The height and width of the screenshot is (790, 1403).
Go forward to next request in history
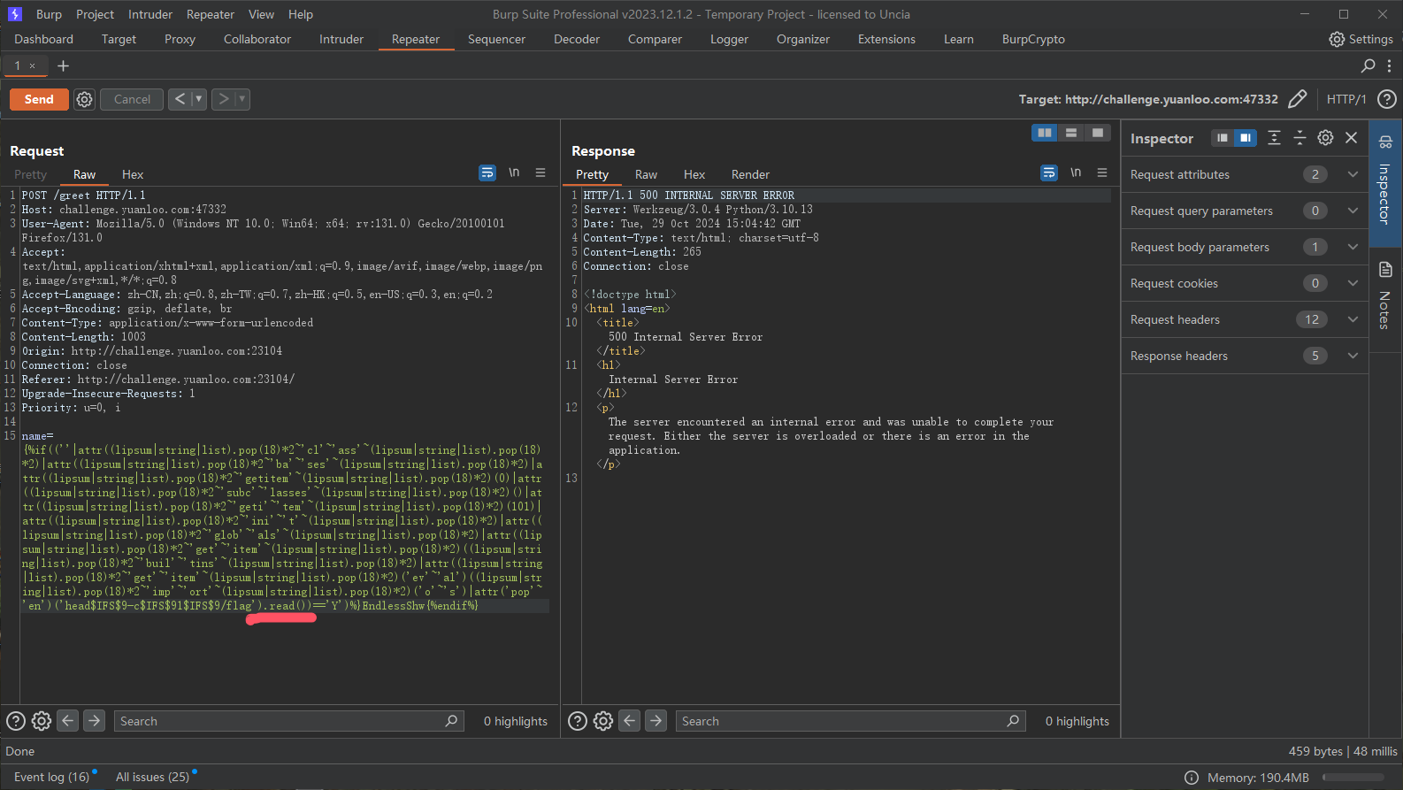point(223,99)
